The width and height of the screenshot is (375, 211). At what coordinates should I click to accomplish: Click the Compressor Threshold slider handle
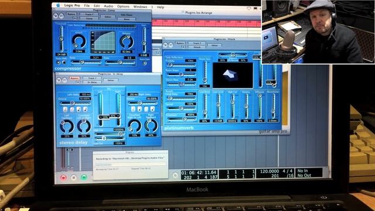click(61, 38)
